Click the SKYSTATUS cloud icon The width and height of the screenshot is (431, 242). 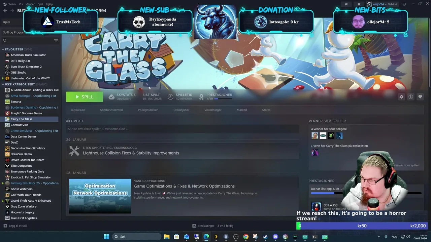[111, 97]
